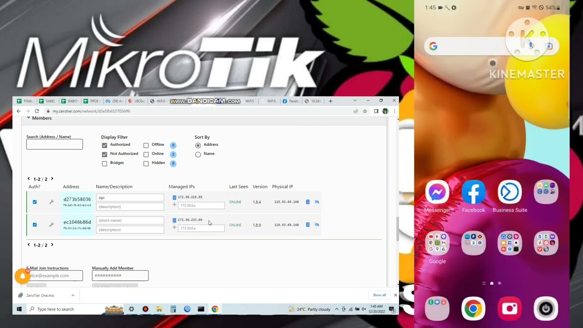The image size is (583, 328).
Task: Click address d273b58036
Action: [x=77, y=199]
